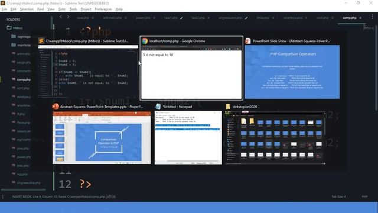378x213 pixels.
Task: Click the sidebar horizontal scrollbar
Action: (24, 190)
